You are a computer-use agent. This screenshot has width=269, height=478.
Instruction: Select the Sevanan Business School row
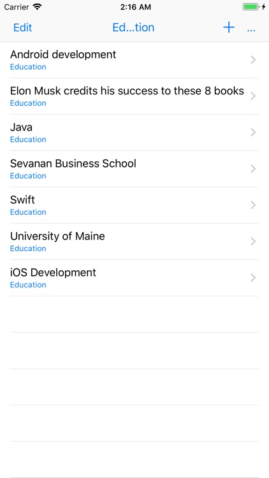(134, 169)
